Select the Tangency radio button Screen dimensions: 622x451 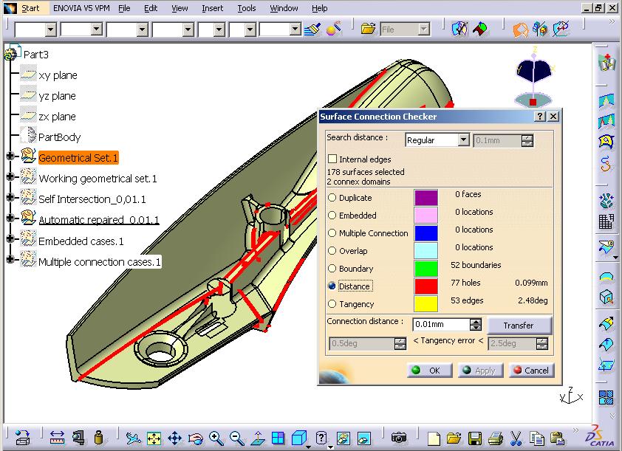[x=332, y=304]
